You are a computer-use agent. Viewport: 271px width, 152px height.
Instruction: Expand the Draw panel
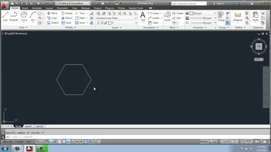click(x=23, y=27)
